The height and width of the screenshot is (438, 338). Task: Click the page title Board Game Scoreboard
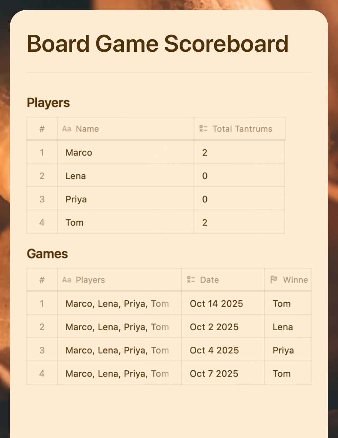[158, 43]
